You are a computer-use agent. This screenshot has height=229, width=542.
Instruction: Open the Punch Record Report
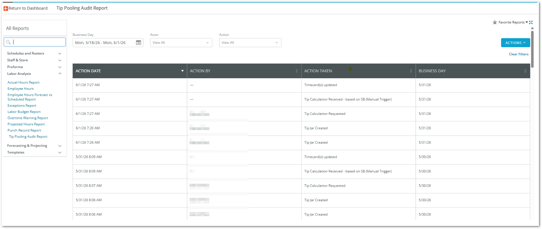click(x=24, y=130)
